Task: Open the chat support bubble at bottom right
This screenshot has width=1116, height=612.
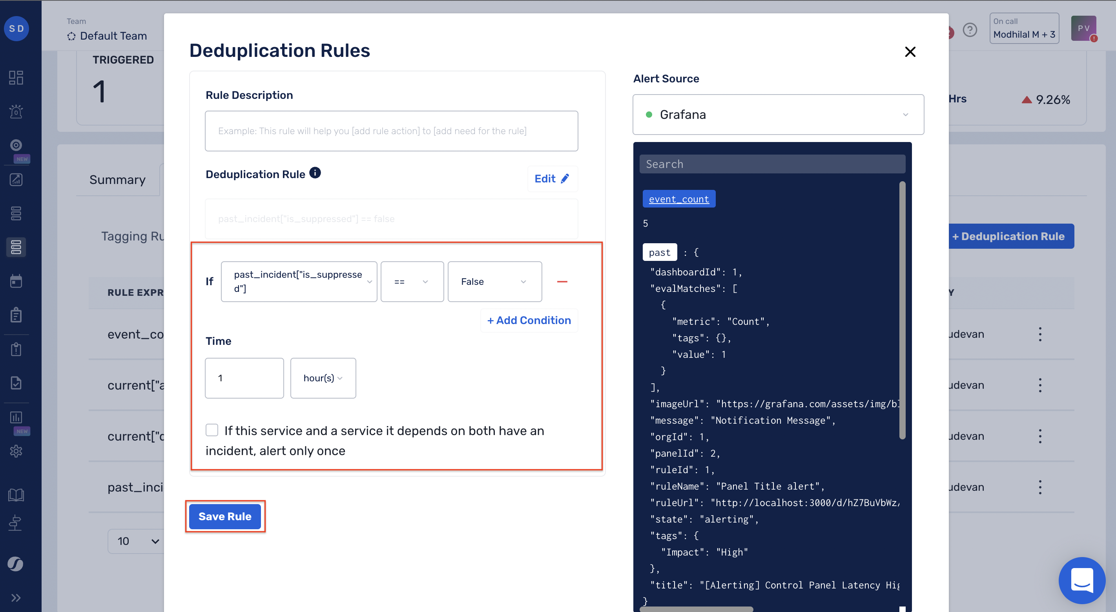Action: coord(1082,580)
